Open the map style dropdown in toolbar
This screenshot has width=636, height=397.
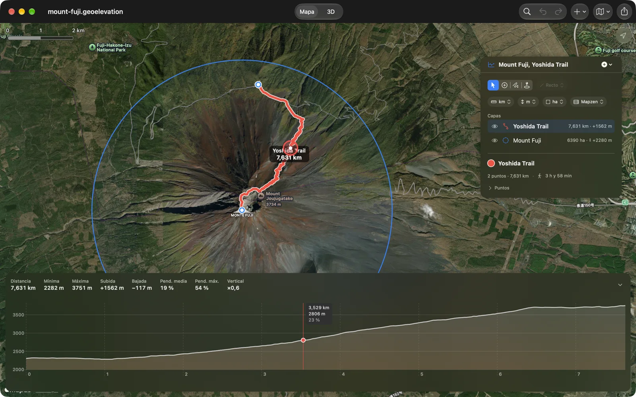tap(603, 12)
